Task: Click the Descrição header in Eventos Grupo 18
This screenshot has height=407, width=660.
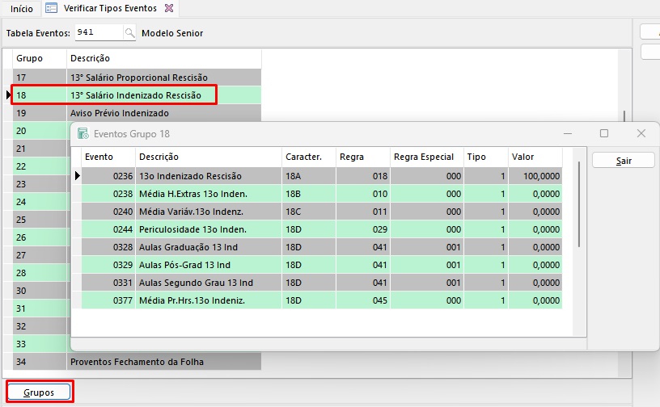Action: [x=209, y=157]
